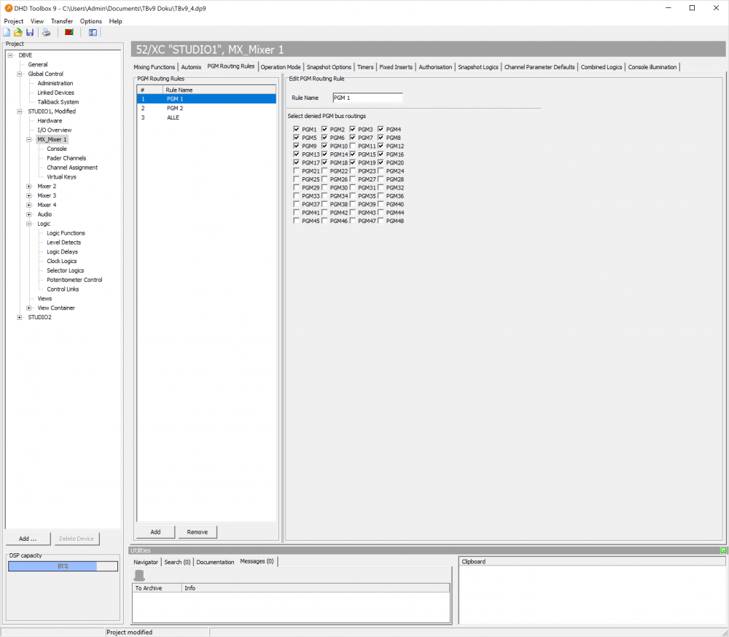Click the DSP capacity progress bar
729x637 pixels.
[x=62, y=566]
